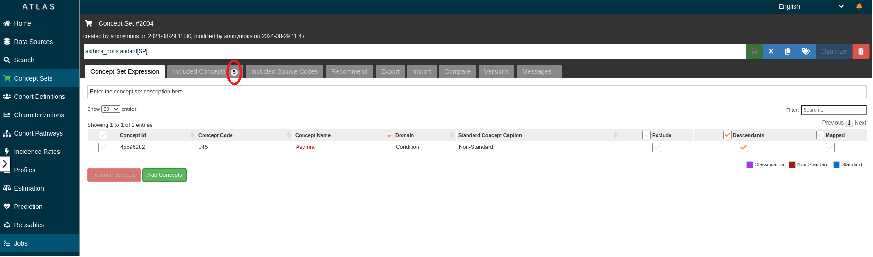Click the purple Classification legend swatch

(x=749, y=165)
